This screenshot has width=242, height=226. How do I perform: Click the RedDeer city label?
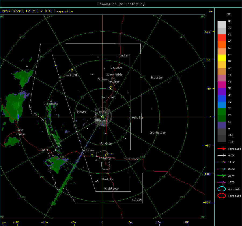click(x=114, y=81)
